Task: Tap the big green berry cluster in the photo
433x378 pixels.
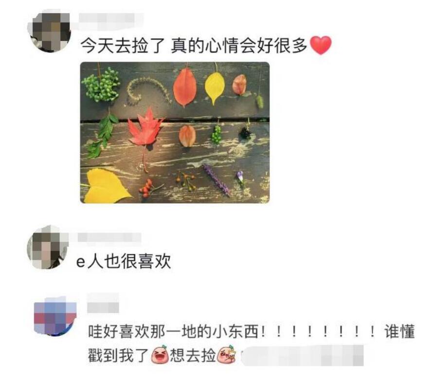Action: [x=101, y=84]
